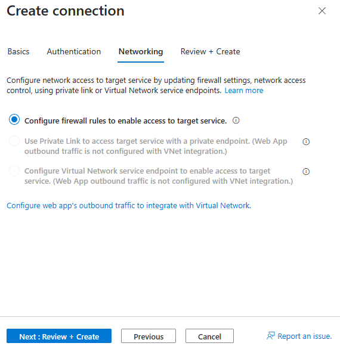Open the Learn more link
Screen dimensions: 340x349
click(x=243, y=90)
